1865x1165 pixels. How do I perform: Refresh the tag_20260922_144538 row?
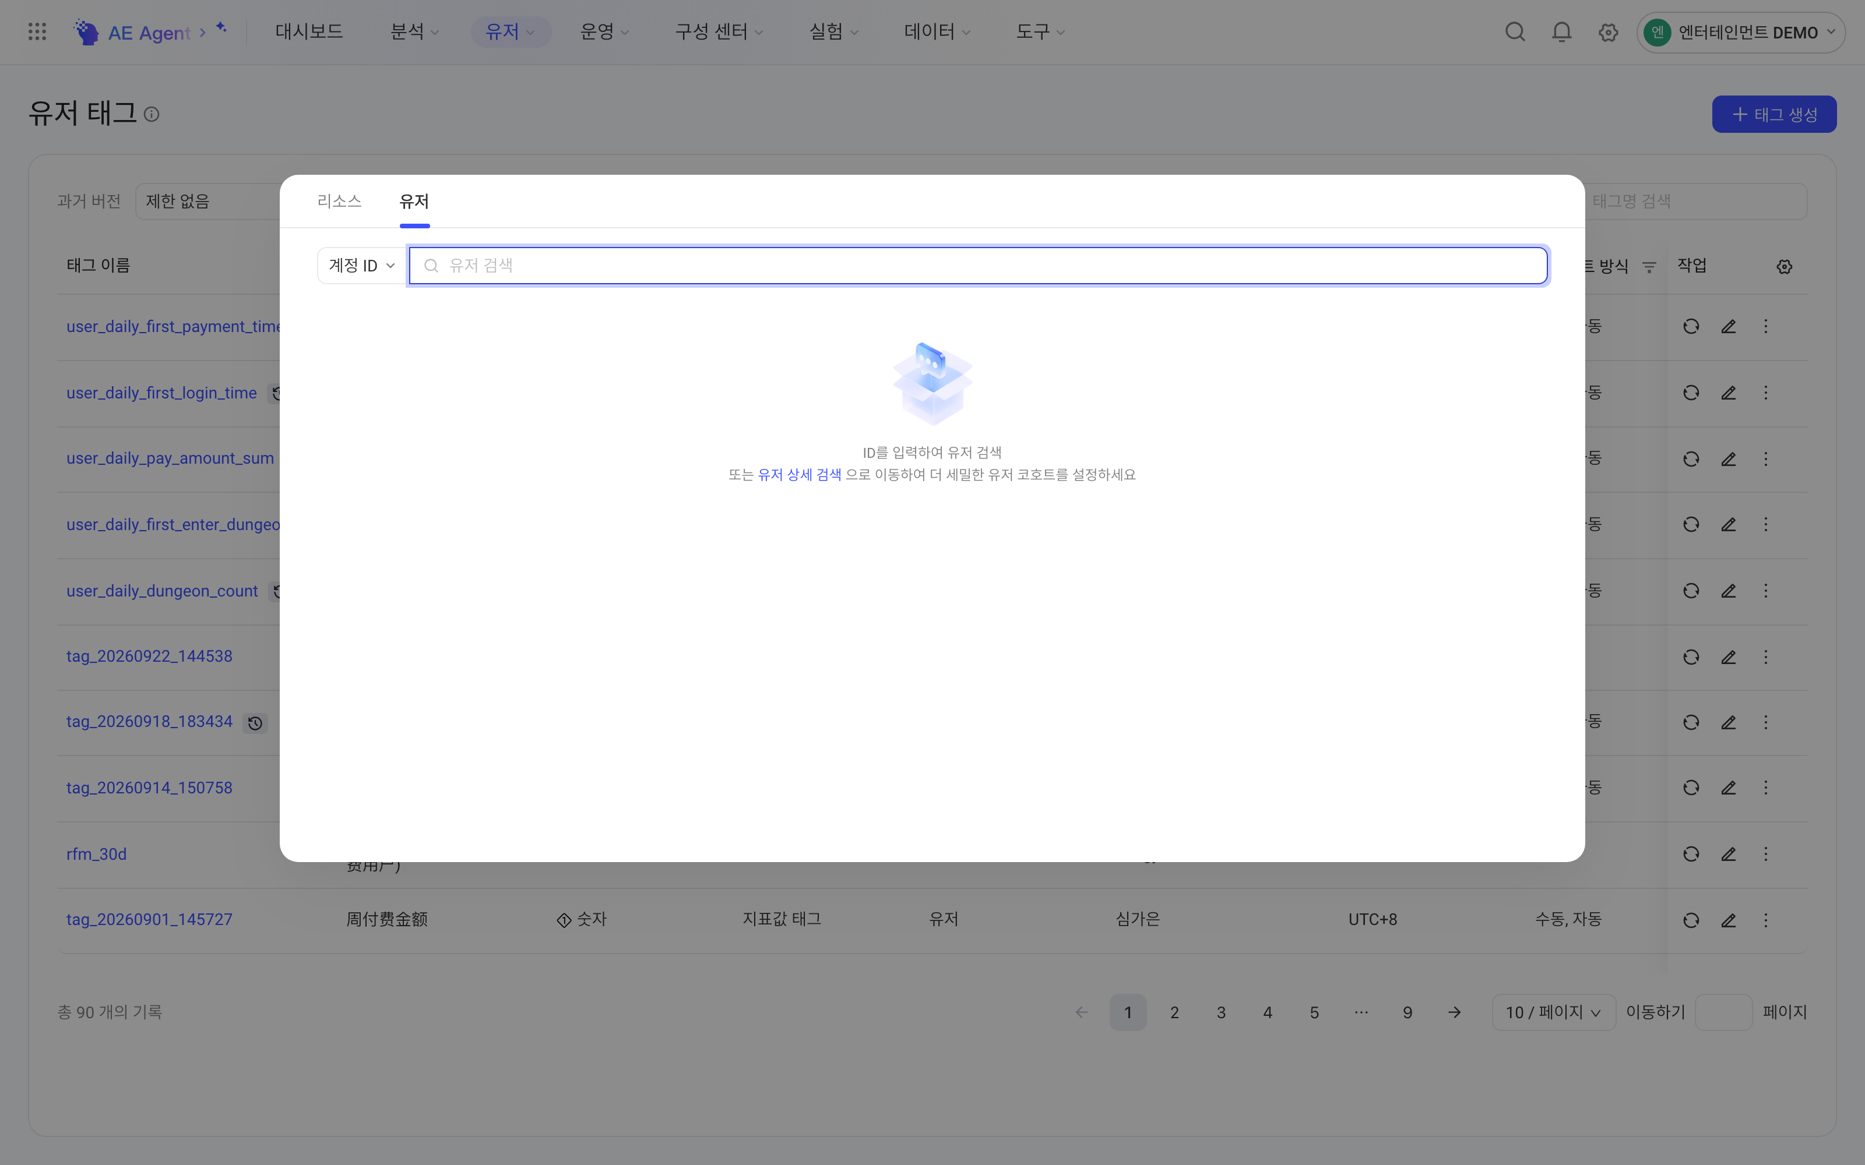click(x=1691, y=657)
